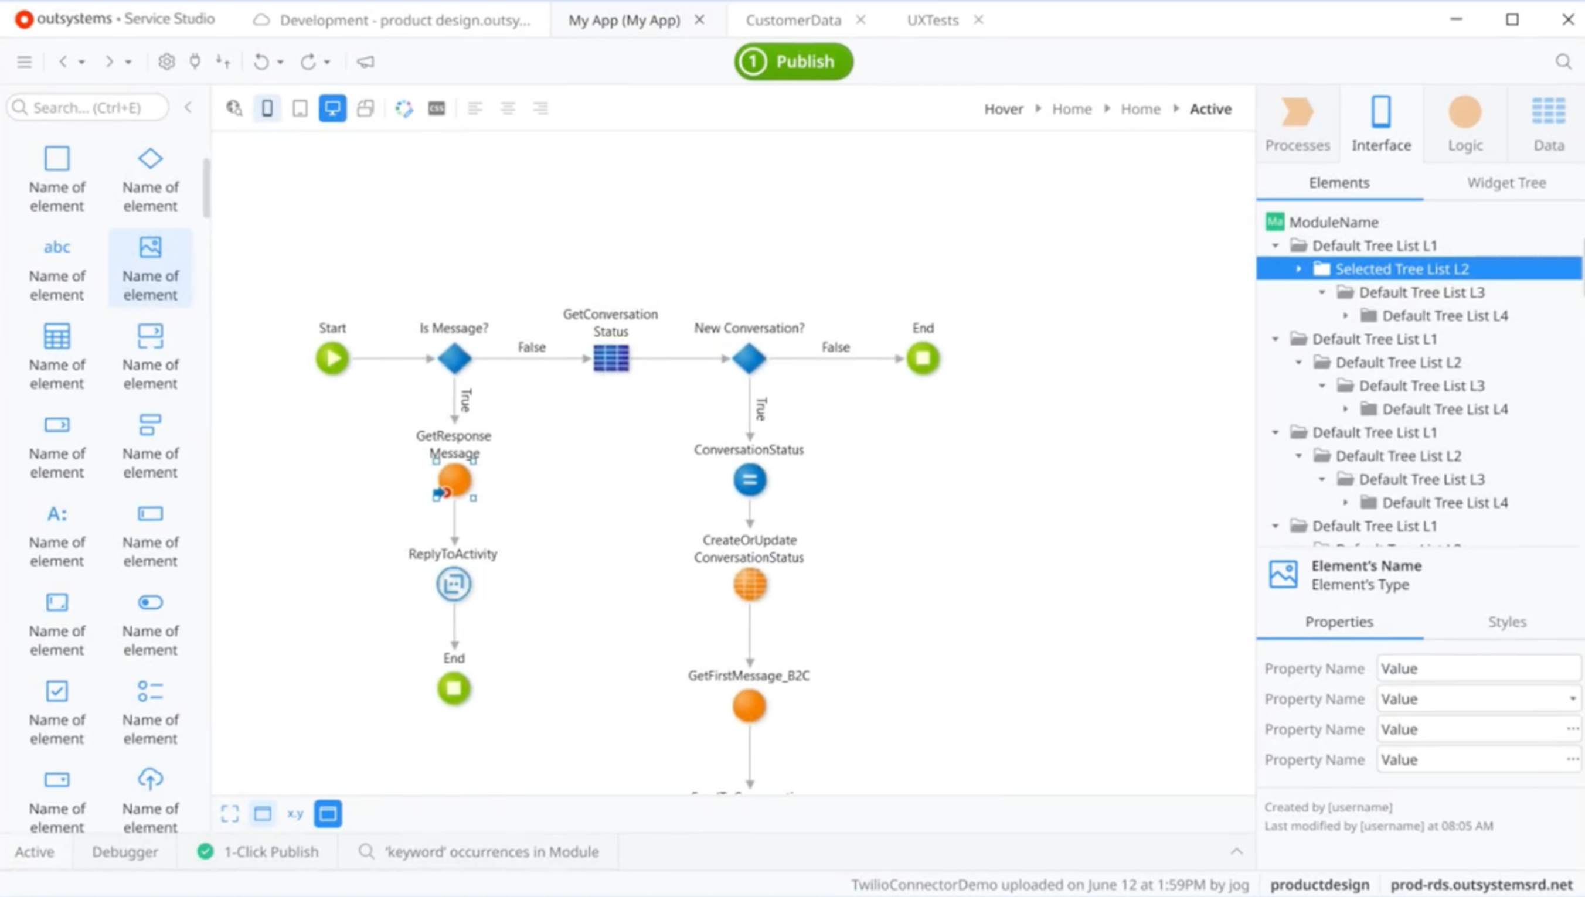Click the feedback megaphone icon
Viewport: 1585px width, 897px height.
tap(365, 62)
